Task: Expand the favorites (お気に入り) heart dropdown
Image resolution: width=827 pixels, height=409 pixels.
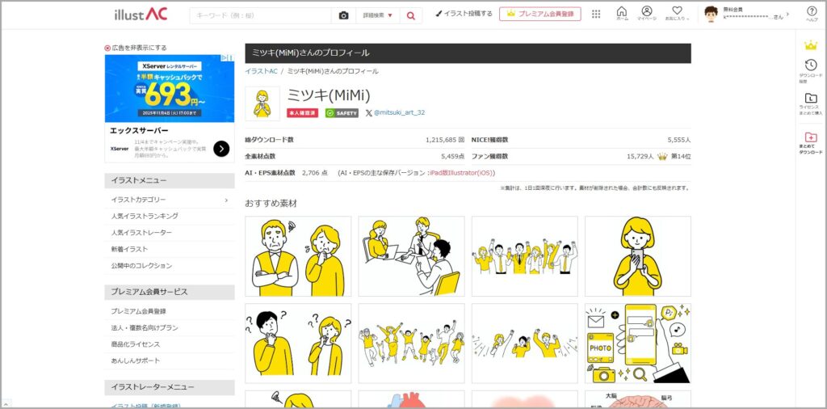Action: pyautogui.click(x=677, y=13)
